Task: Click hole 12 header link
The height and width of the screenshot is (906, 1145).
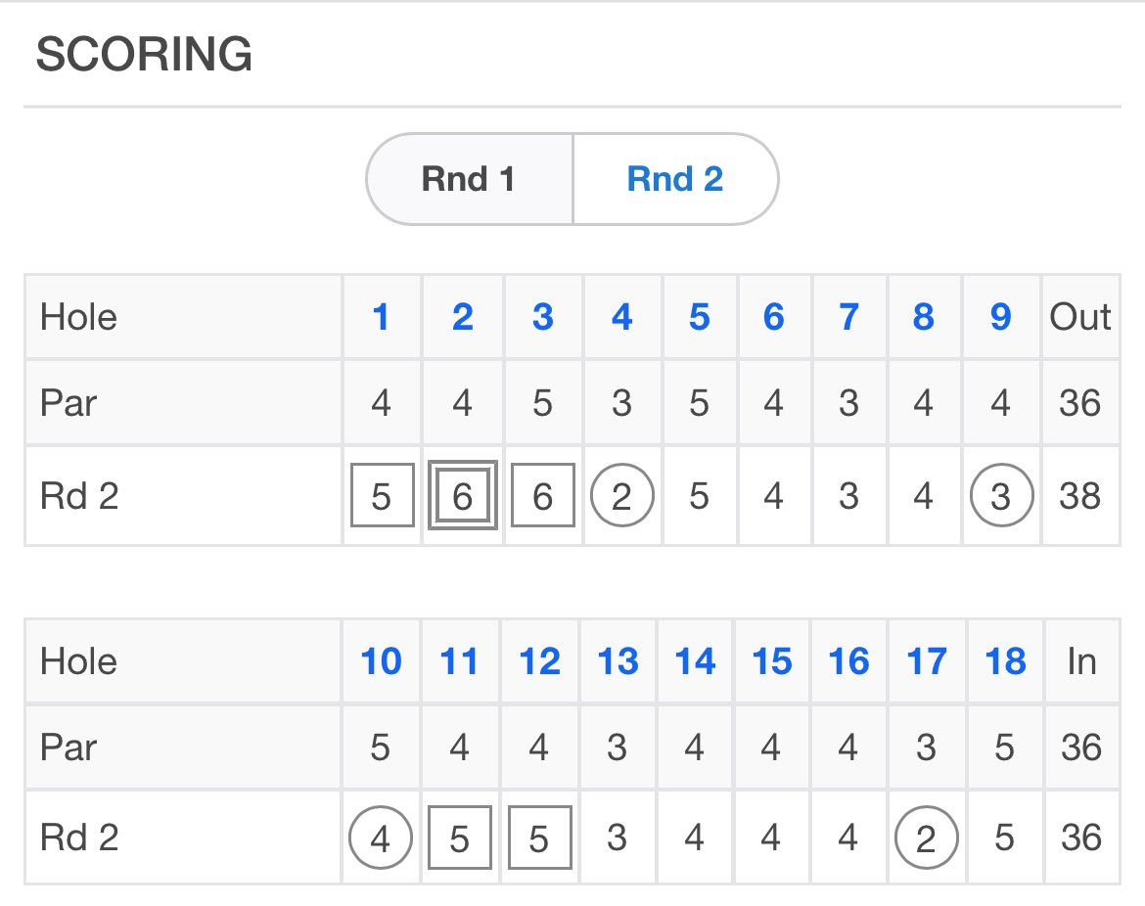Action: (539, 661)
